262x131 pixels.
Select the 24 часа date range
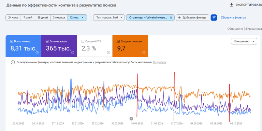[x=13, y=17]
